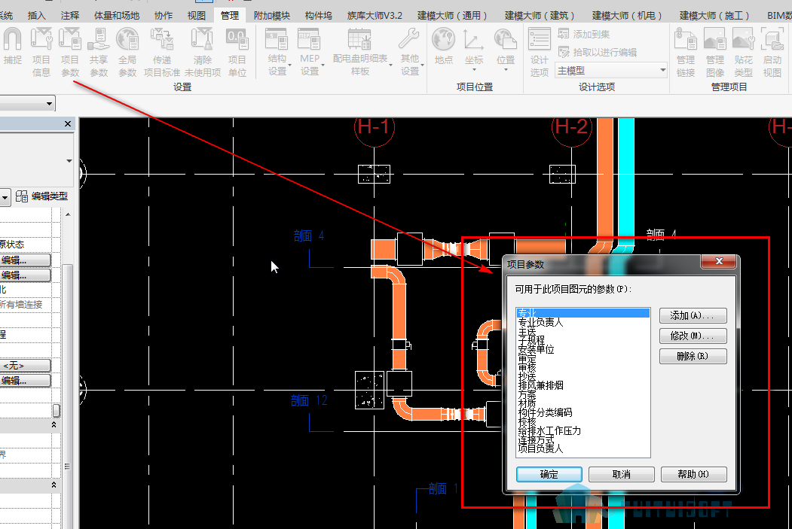
Task: Select the 全局参数 icon
Action: pyautogui.click(x=127, y=52)
